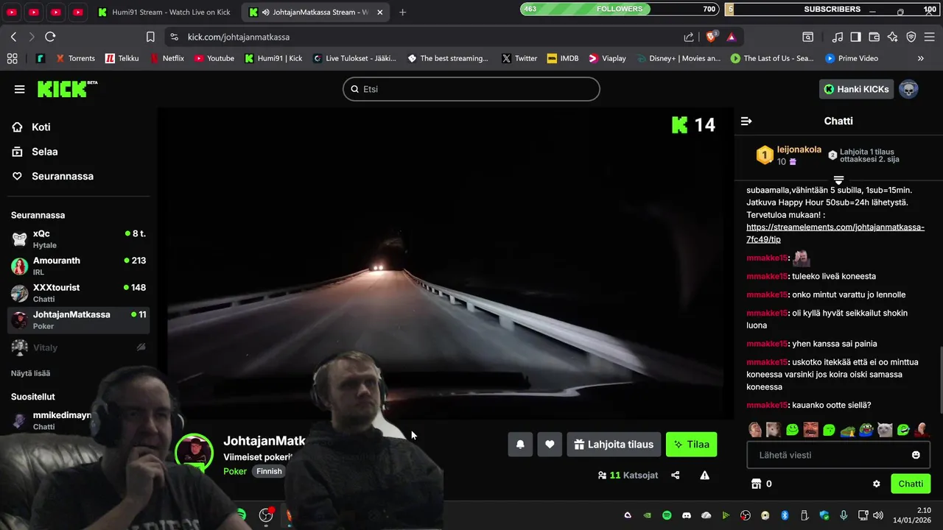Screen dimensions: 943x530
Task: Click leijonakola top gifter name
Action: tap(799, 149)
